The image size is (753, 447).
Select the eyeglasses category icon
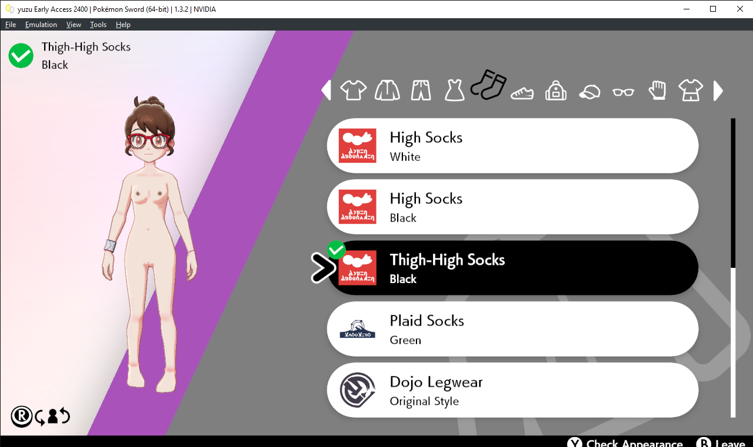624,92
